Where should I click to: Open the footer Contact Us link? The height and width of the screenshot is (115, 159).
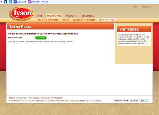click(x=45, y=98)
